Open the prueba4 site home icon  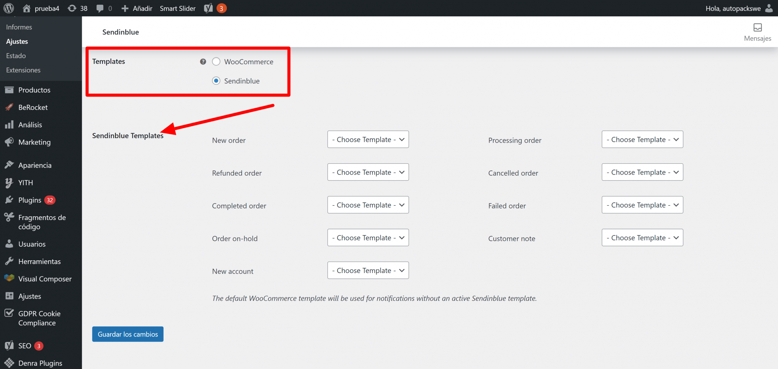point(26,8)
